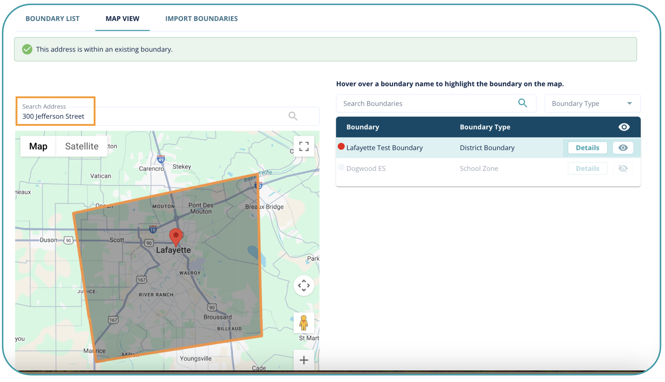Switch the map to Satellite view
Viewport: 665px width, 382px height.
(82, 146)
